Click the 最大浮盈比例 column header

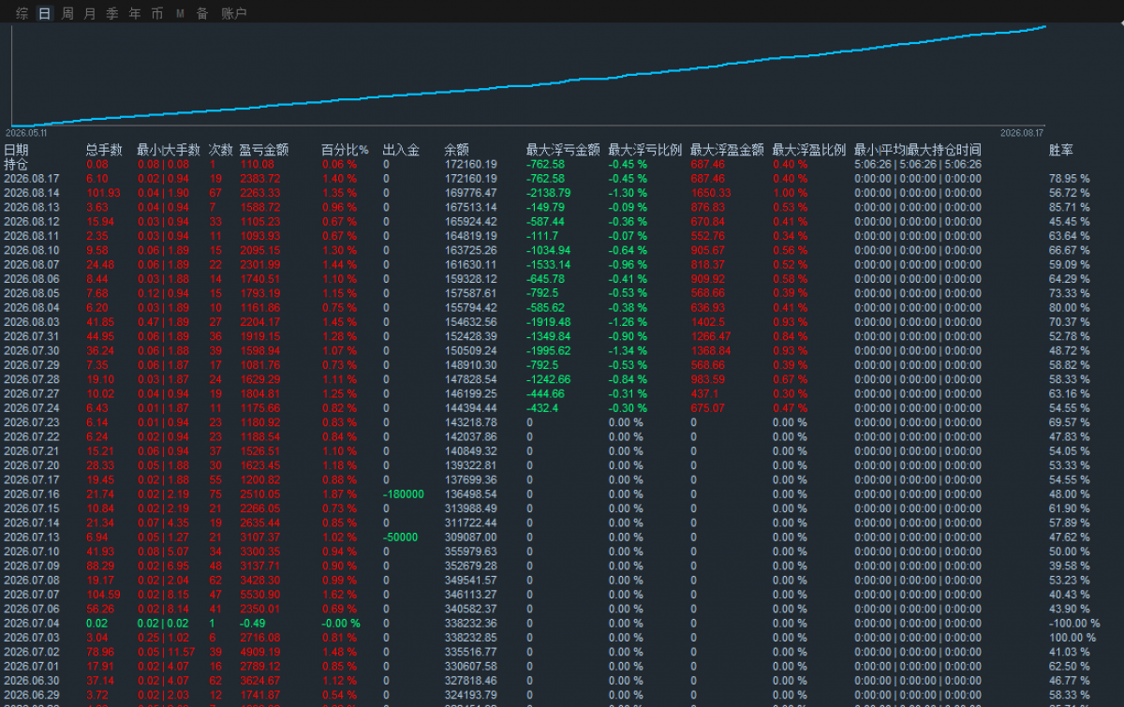pyautogui.click(x=809, y=150)
